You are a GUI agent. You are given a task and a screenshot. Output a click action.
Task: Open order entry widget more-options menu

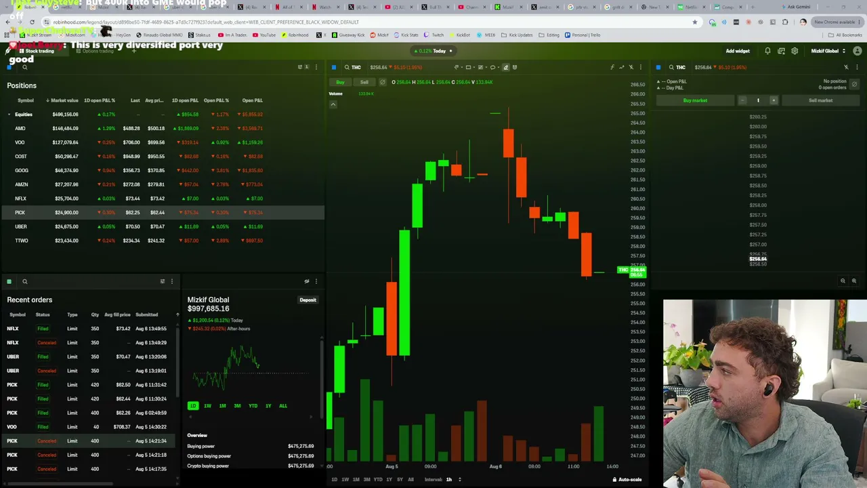[857, 67]
